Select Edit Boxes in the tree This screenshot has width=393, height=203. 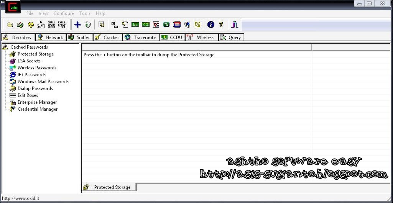click(28, 95)
